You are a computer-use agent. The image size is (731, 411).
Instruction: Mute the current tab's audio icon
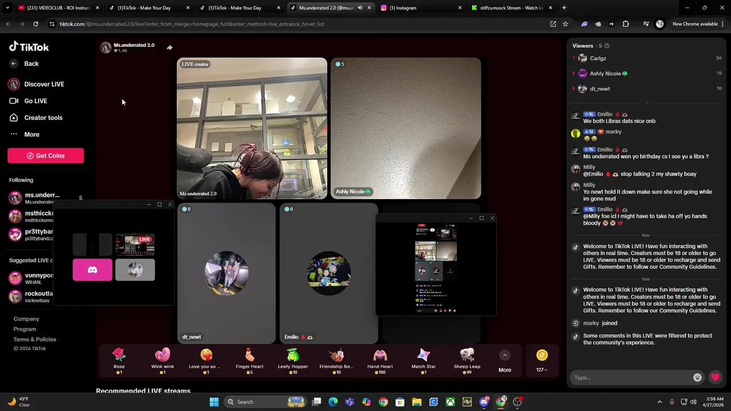360,8
